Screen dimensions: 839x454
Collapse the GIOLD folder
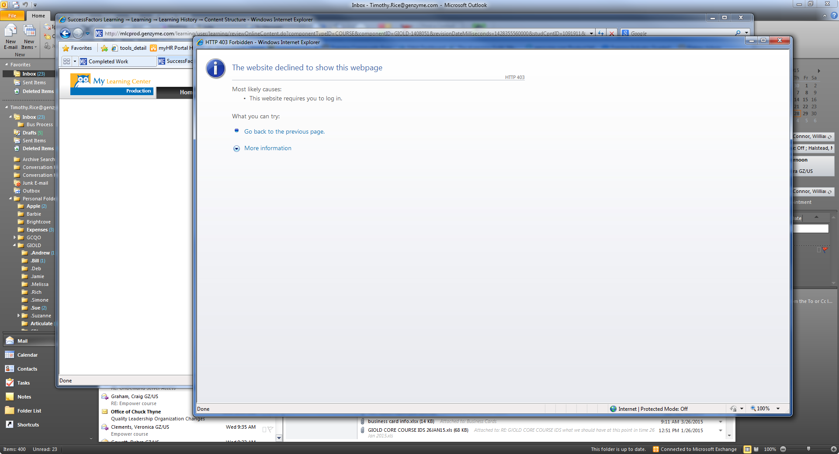(14, 245)
